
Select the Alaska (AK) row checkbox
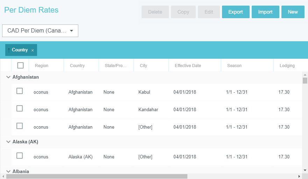pyautogui.click(x=20, y=156)
